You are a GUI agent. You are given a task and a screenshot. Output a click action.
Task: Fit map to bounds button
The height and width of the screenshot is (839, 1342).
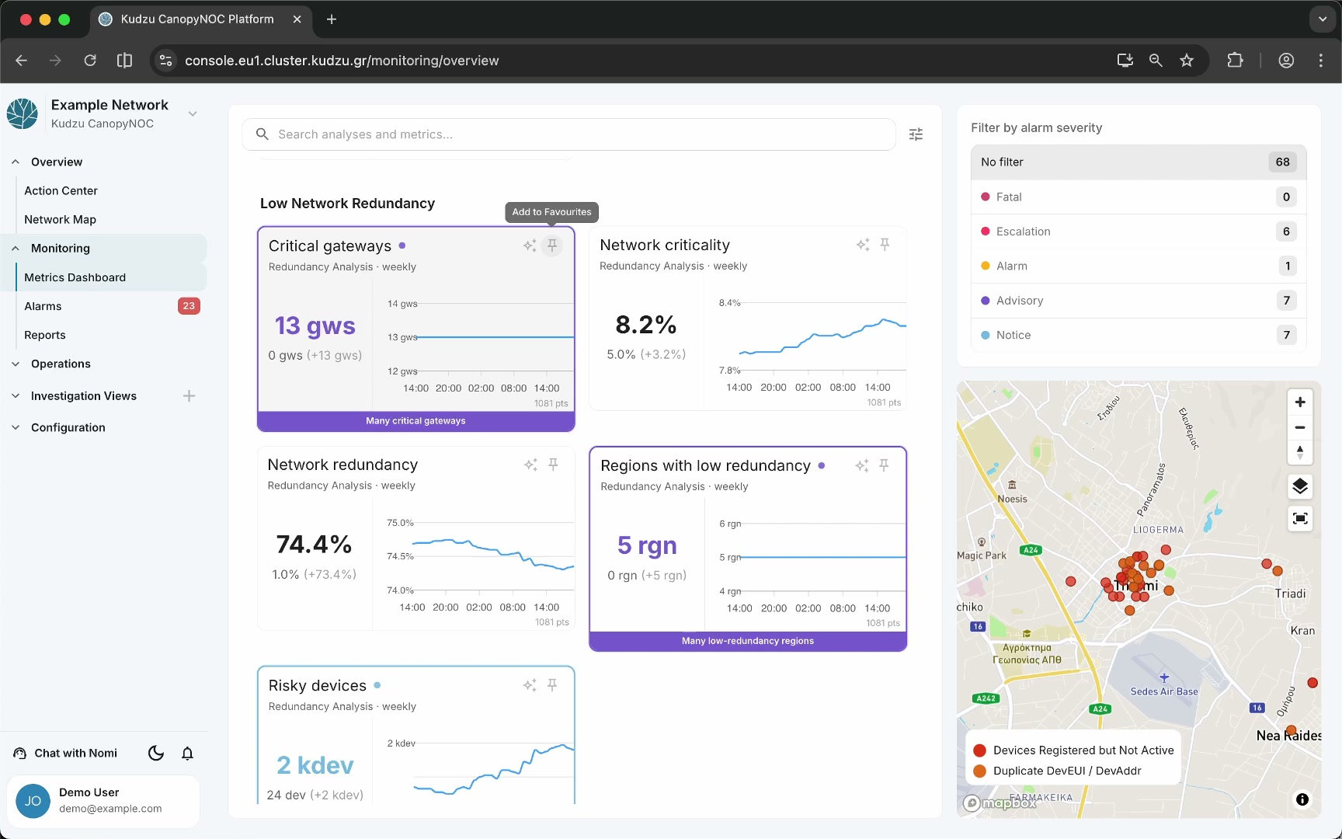click(x=1300, y=518)
